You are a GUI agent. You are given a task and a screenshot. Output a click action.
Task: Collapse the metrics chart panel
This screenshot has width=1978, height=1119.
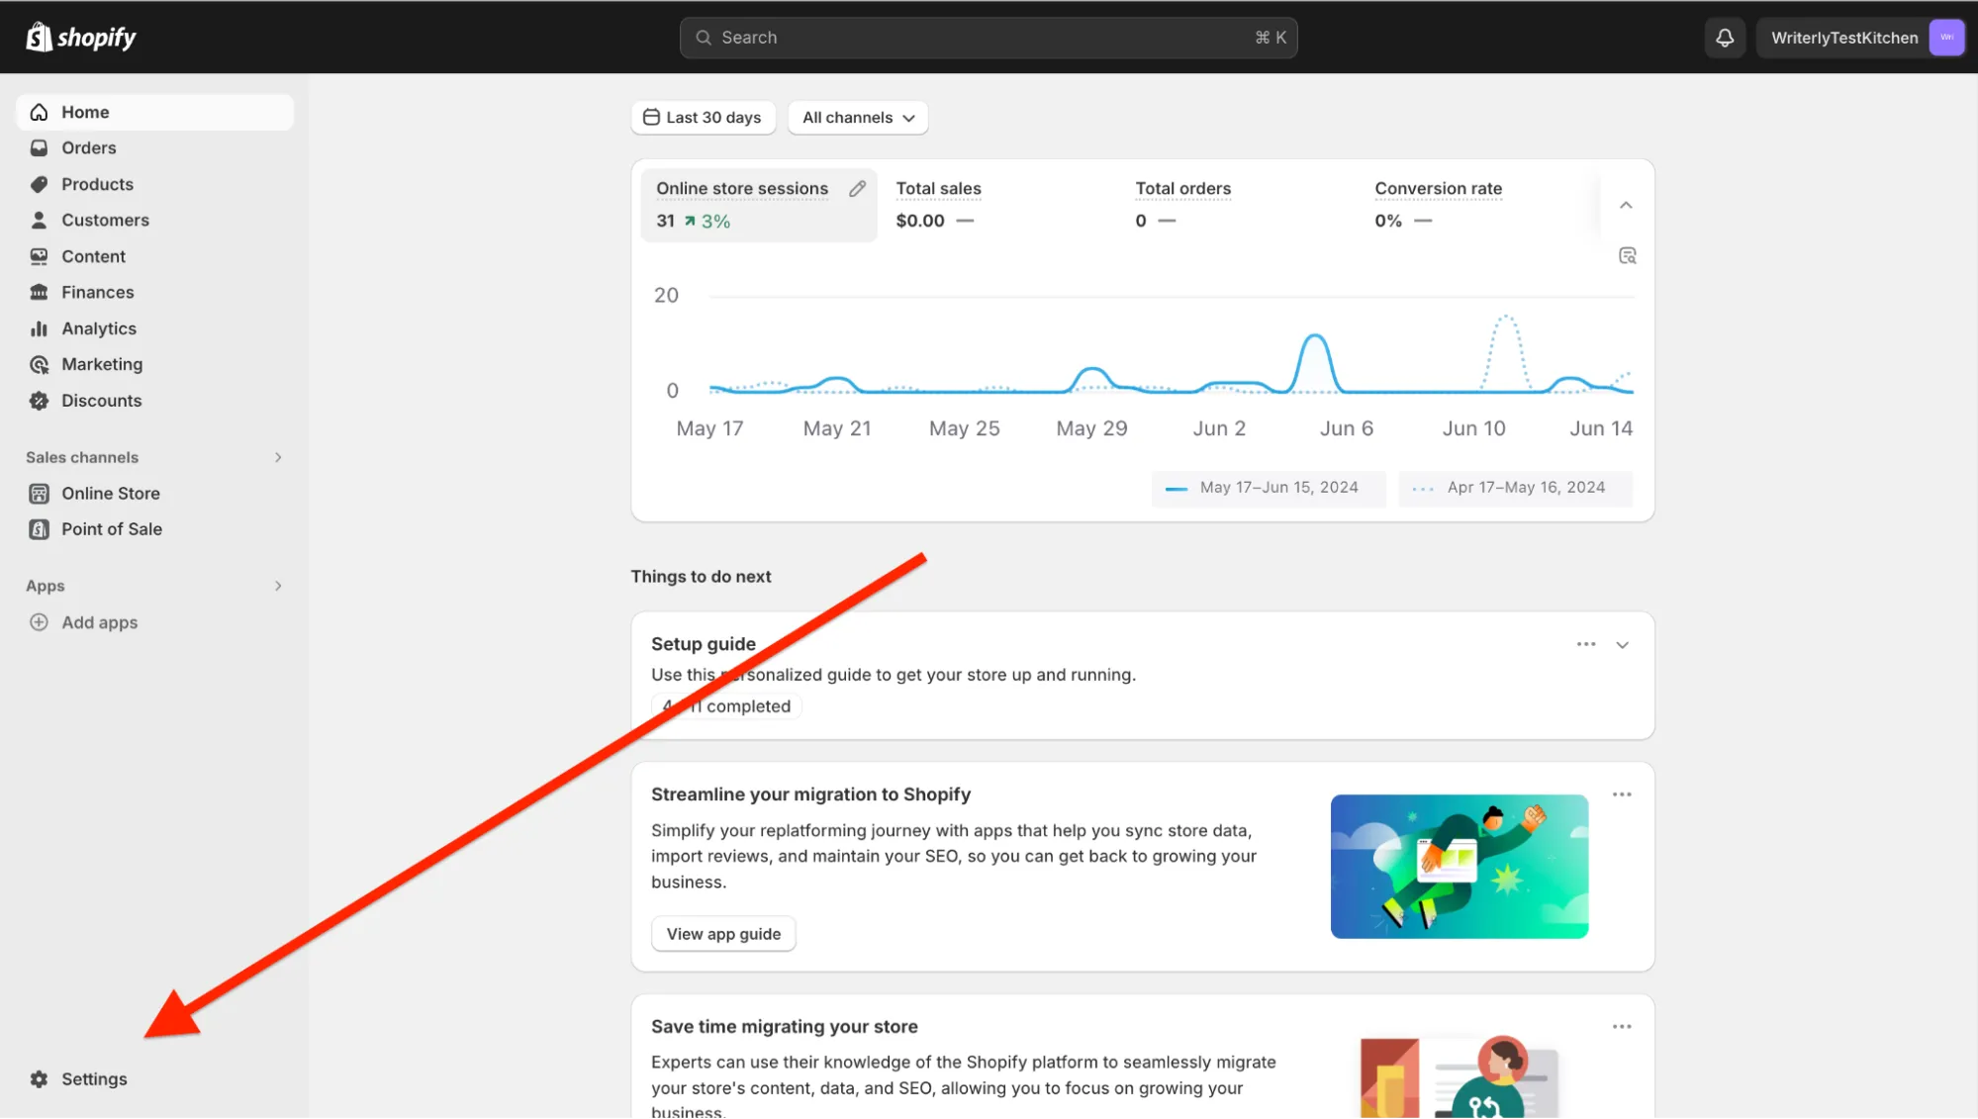tap(1626, 205)
